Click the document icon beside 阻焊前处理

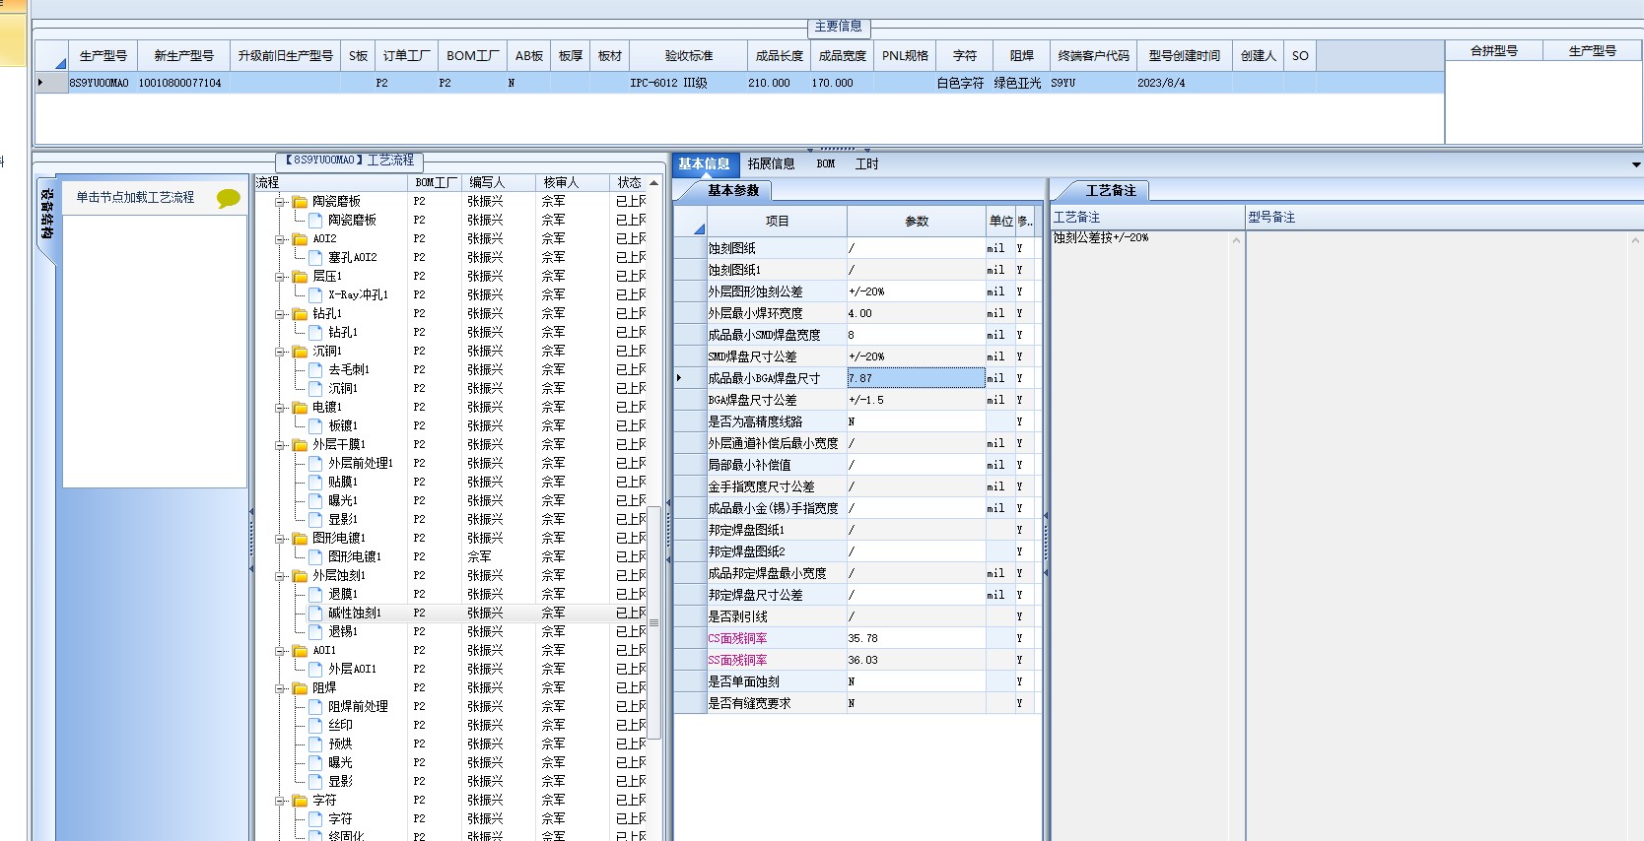click(316, 706)
